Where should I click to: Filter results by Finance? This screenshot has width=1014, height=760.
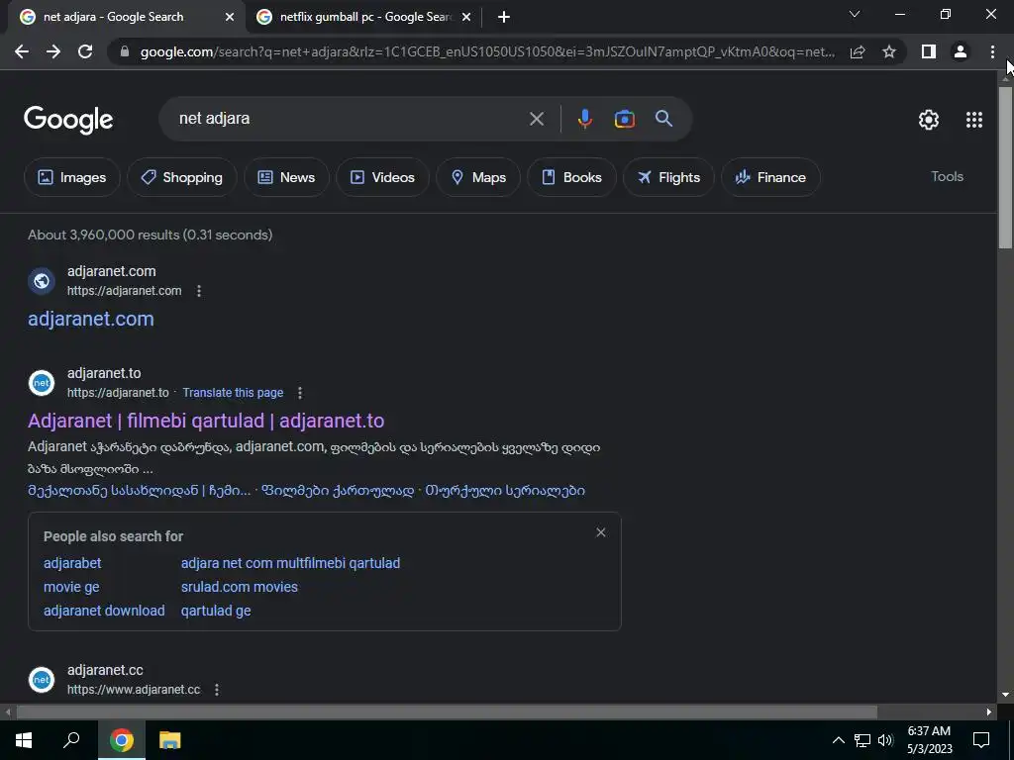click(x=770, y=177)
